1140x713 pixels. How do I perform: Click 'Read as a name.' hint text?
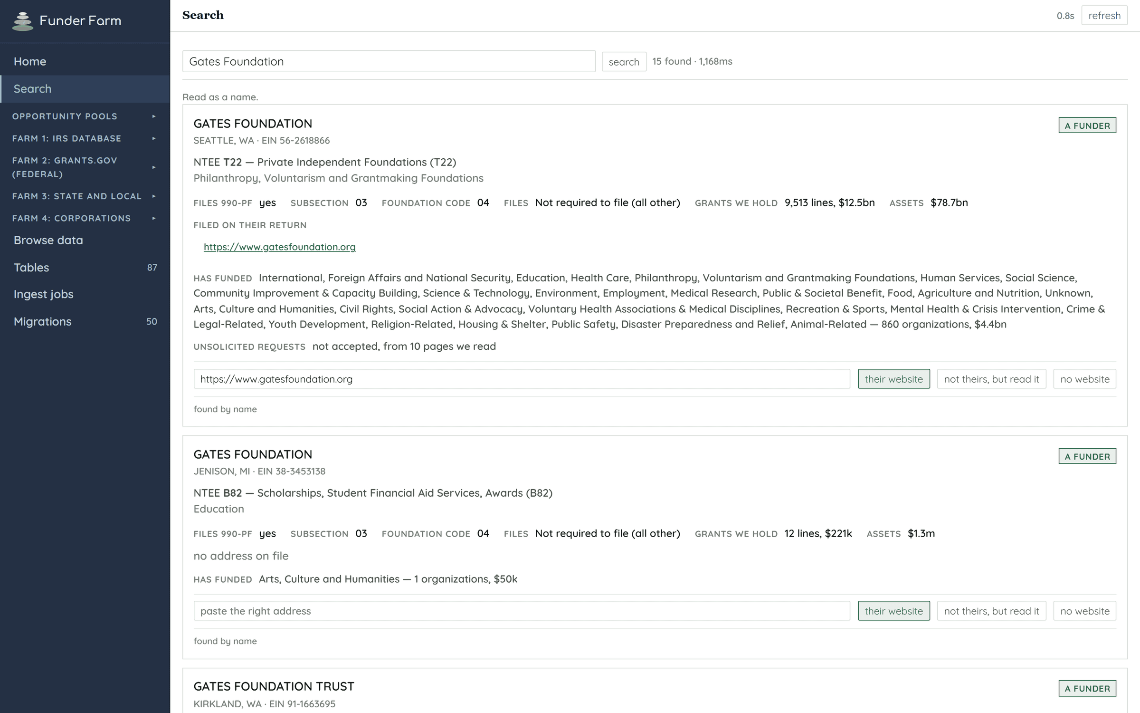coord(220,97)
